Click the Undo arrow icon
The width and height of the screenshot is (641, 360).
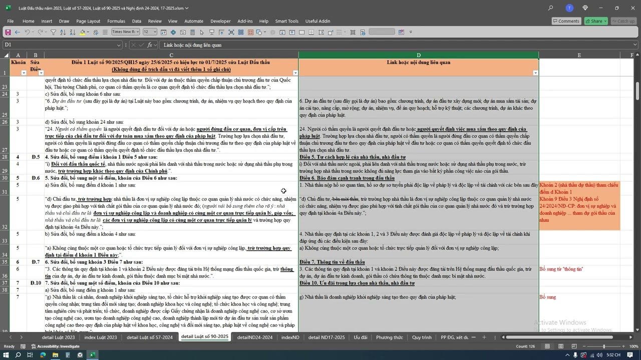coord(27,32)
